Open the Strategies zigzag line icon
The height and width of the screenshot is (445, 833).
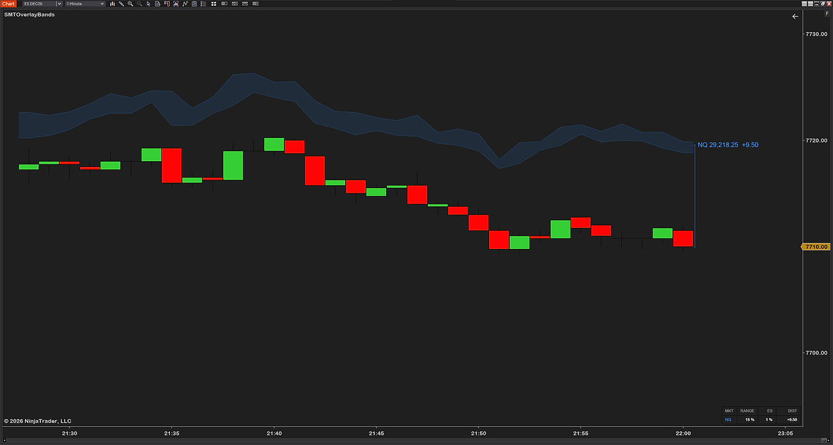point(185,4)
